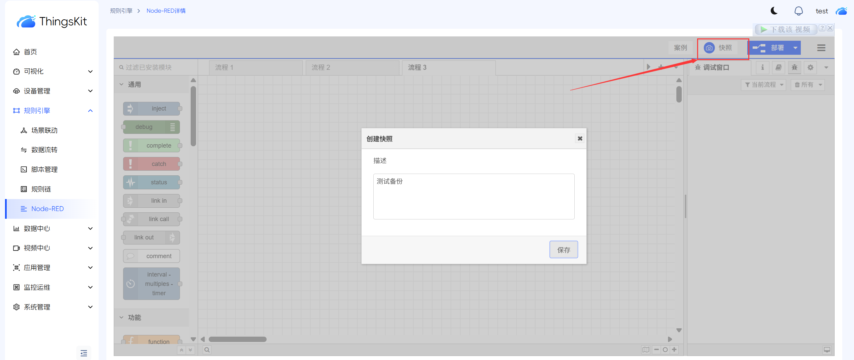Image resolution: width=854 pixels, height=360 pixels.
Task: Select 场景联动 in the sidebar
Action: tap(44, 130)
